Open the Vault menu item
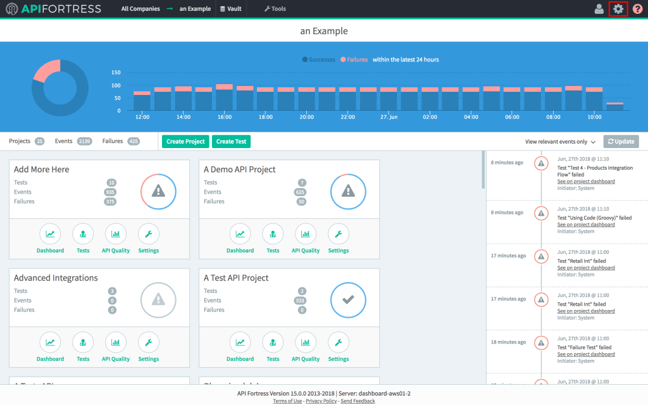 click(x=230, y=9)
